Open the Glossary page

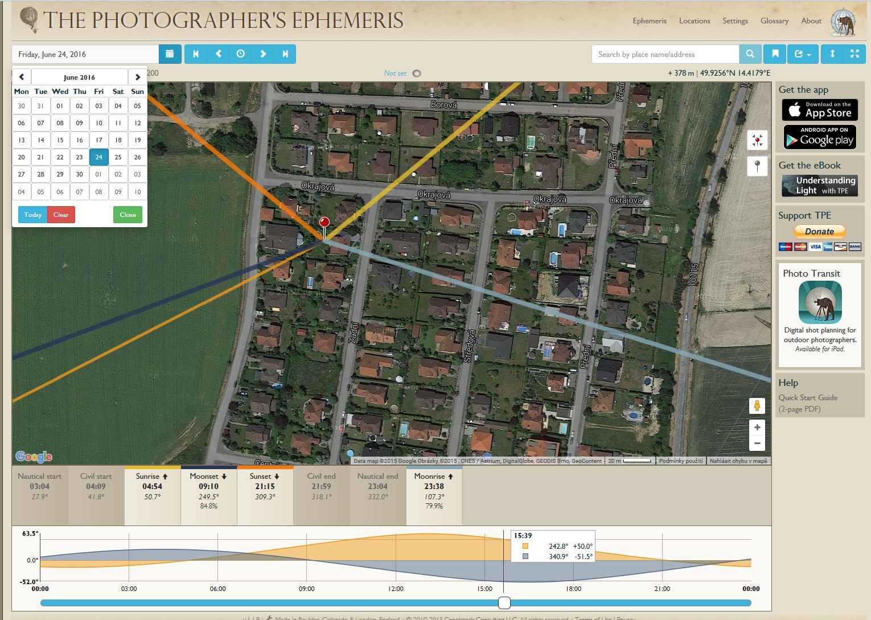(774, 21)
